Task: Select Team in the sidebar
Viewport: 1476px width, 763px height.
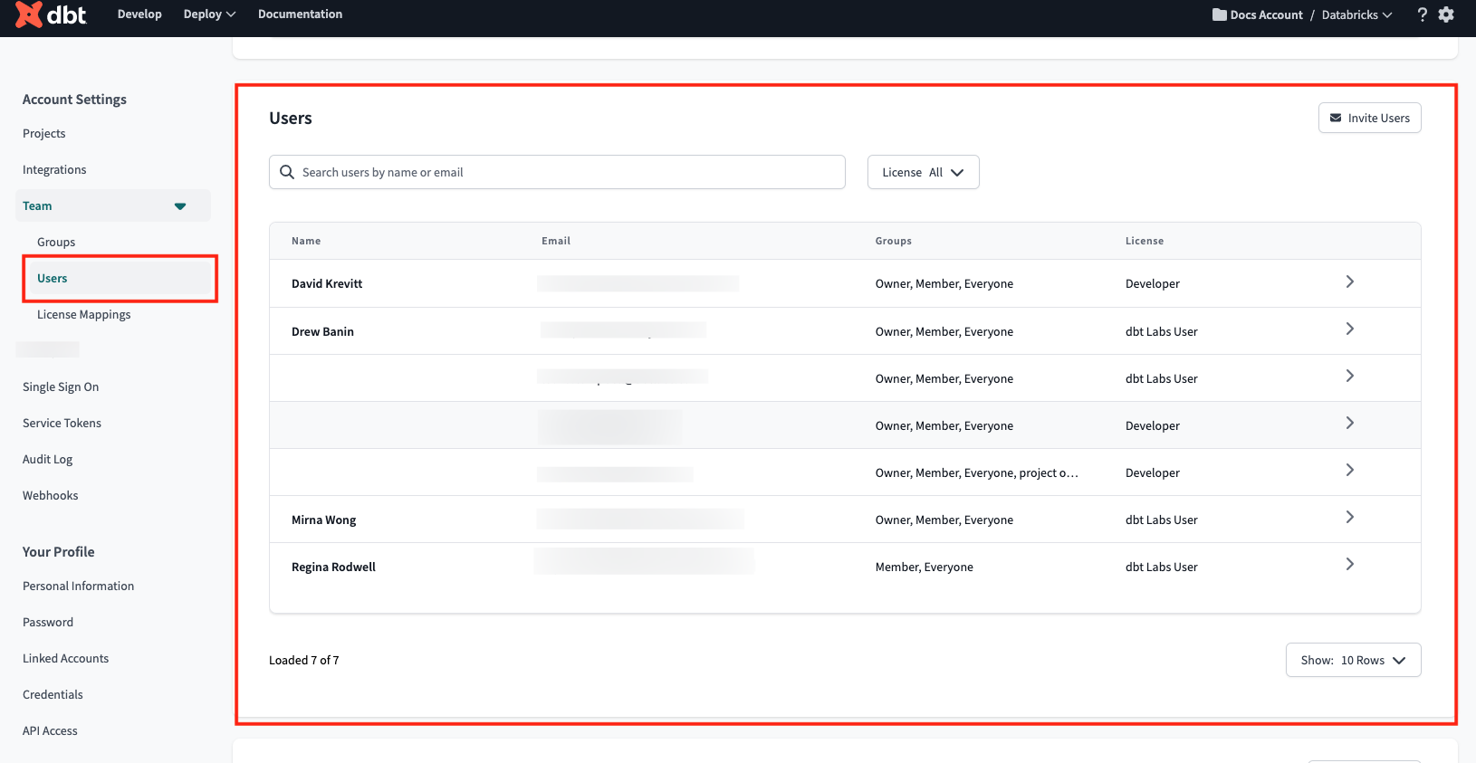Action: point(113,205)
